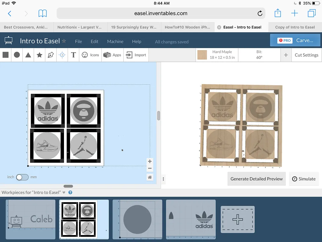Image resolution: width=322 pixels, height=242 pixels.
Task: Zoom out on the design canvas
Action: [x=150, y=168]
